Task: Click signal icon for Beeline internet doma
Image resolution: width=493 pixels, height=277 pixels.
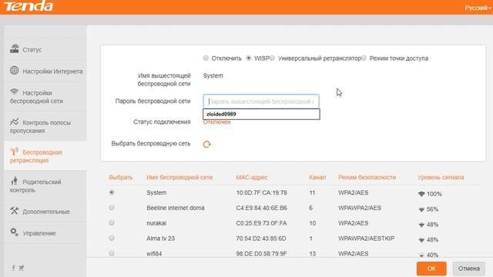Action: [x=421, y=209]
